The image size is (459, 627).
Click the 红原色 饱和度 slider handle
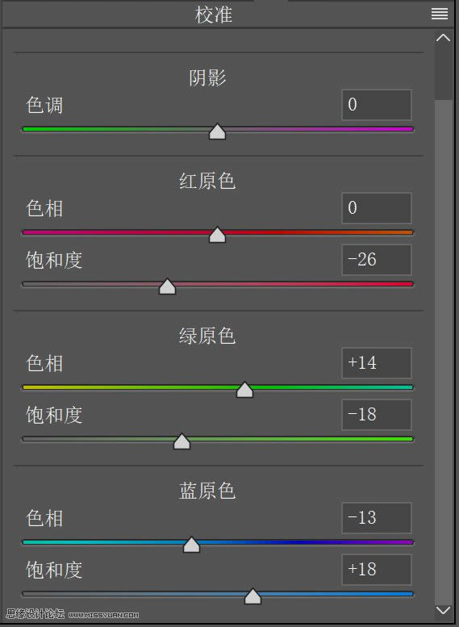pos(167,286)
